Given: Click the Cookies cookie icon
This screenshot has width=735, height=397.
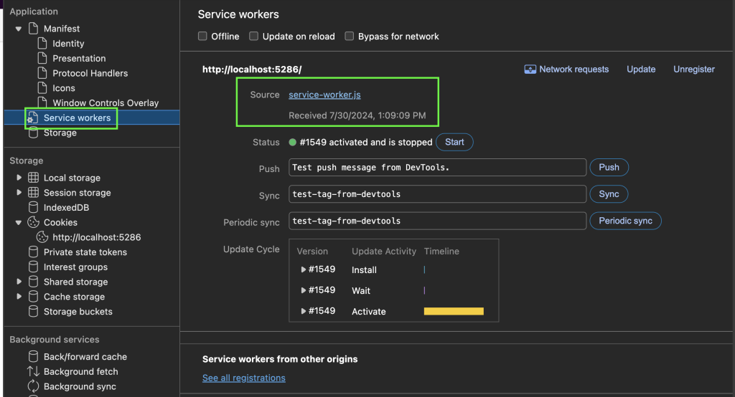Looking at the screenshot, I should tap(33, 222).
